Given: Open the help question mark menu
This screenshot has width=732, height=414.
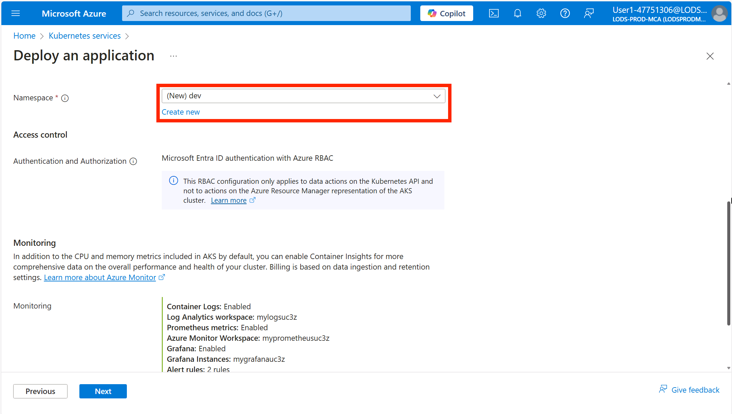Looking at the screenshot, I should click(x=565, y=13).
